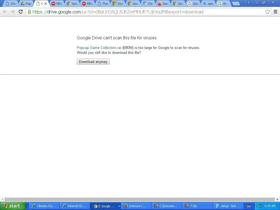Image resolution: width=280 pixels, height=210 pixels.
Task: Click the 'Would you still like to download' text
Action: pyautogui.click(x=109, y=53)
